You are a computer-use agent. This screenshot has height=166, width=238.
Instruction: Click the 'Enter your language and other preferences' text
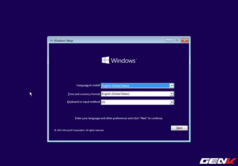click(119, 118)
